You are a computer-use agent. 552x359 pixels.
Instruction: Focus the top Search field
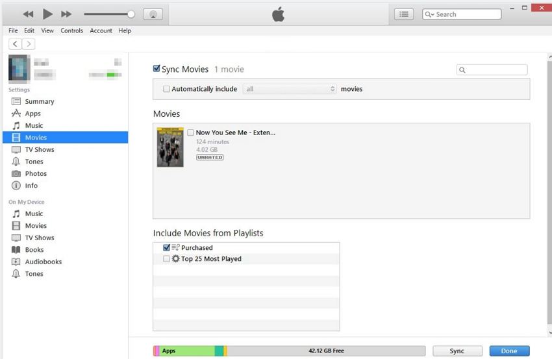click(x=462, y=14)
